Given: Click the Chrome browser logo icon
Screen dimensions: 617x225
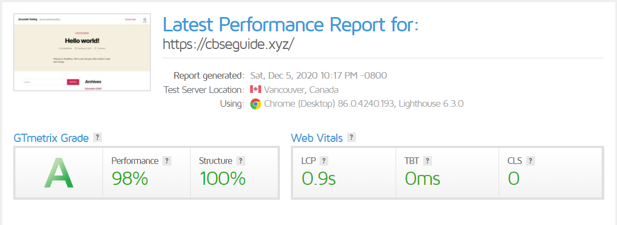Looking at the screenshot, I should click(255, 104).
